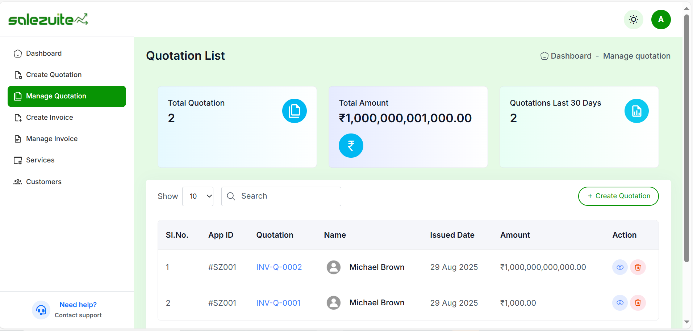
Task: Toggle the light/dark theme sun icon
Action: point(633,20)
